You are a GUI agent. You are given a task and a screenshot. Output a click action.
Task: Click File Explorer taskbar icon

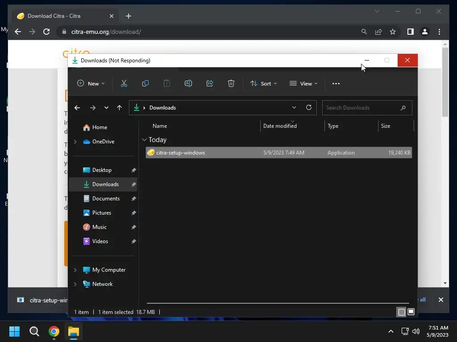(74, 331)
